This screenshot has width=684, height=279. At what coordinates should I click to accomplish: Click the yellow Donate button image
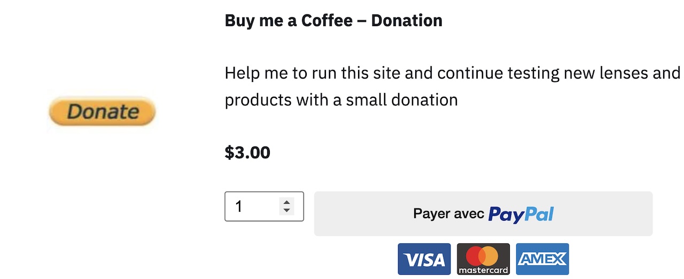[102, 112]
